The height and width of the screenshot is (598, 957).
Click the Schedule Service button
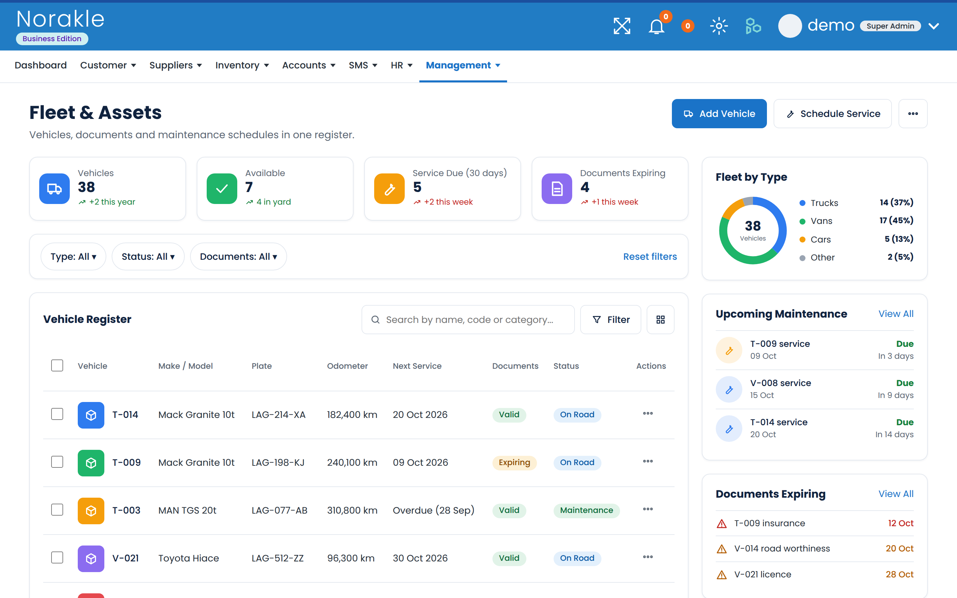pyautogui.click(x=832, y=114)
